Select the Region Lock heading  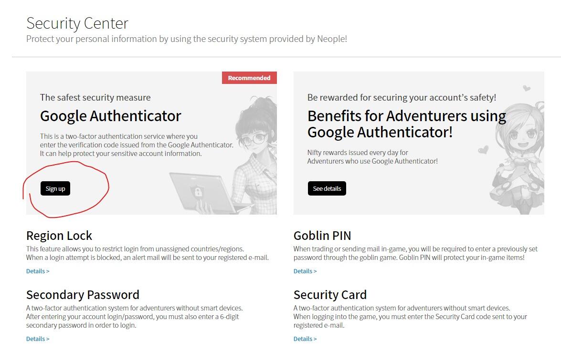[x=59, y=236]
